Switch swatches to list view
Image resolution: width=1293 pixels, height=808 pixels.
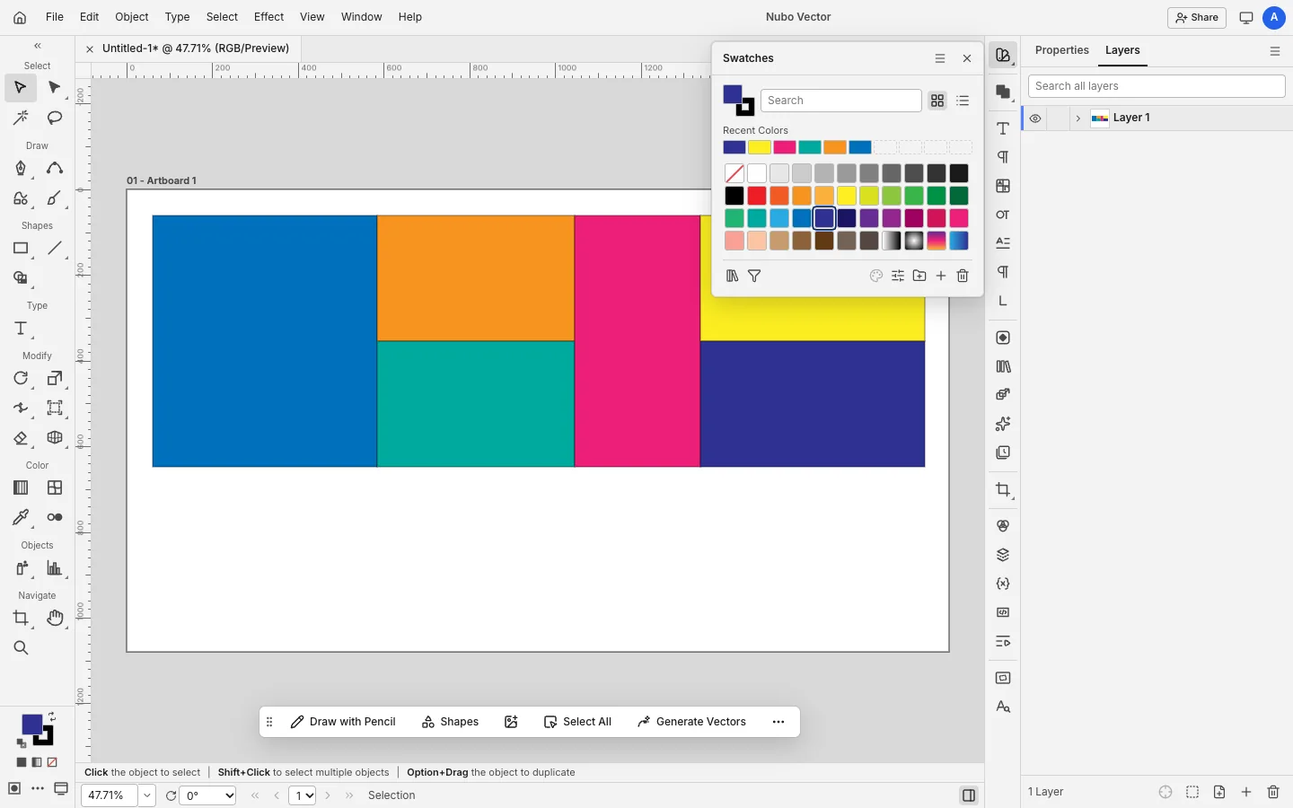pos(963,101)
